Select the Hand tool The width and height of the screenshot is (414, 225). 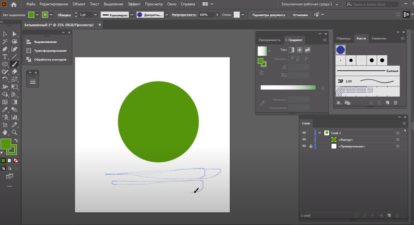5,132
